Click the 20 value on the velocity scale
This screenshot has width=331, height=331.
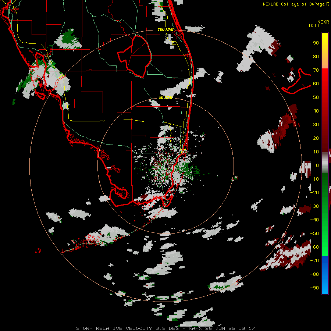click(x=316, y=138)
